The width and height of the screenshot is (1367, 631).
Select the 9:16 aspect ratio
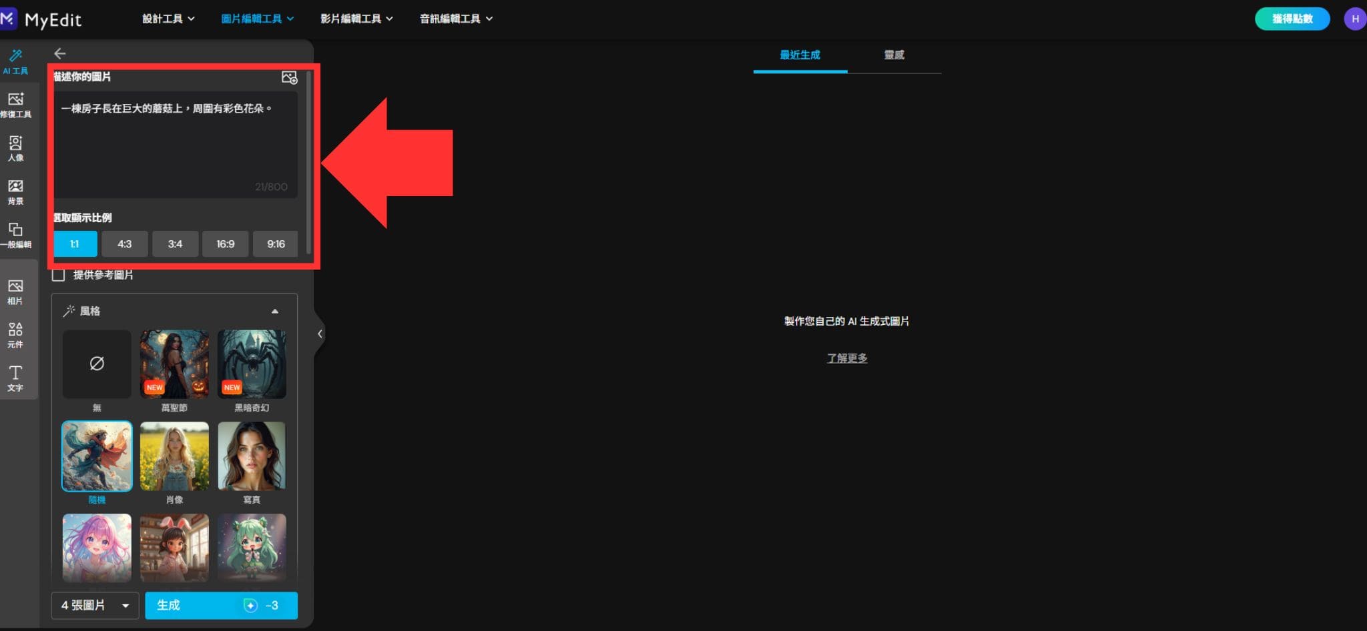(x=276, y=244)
